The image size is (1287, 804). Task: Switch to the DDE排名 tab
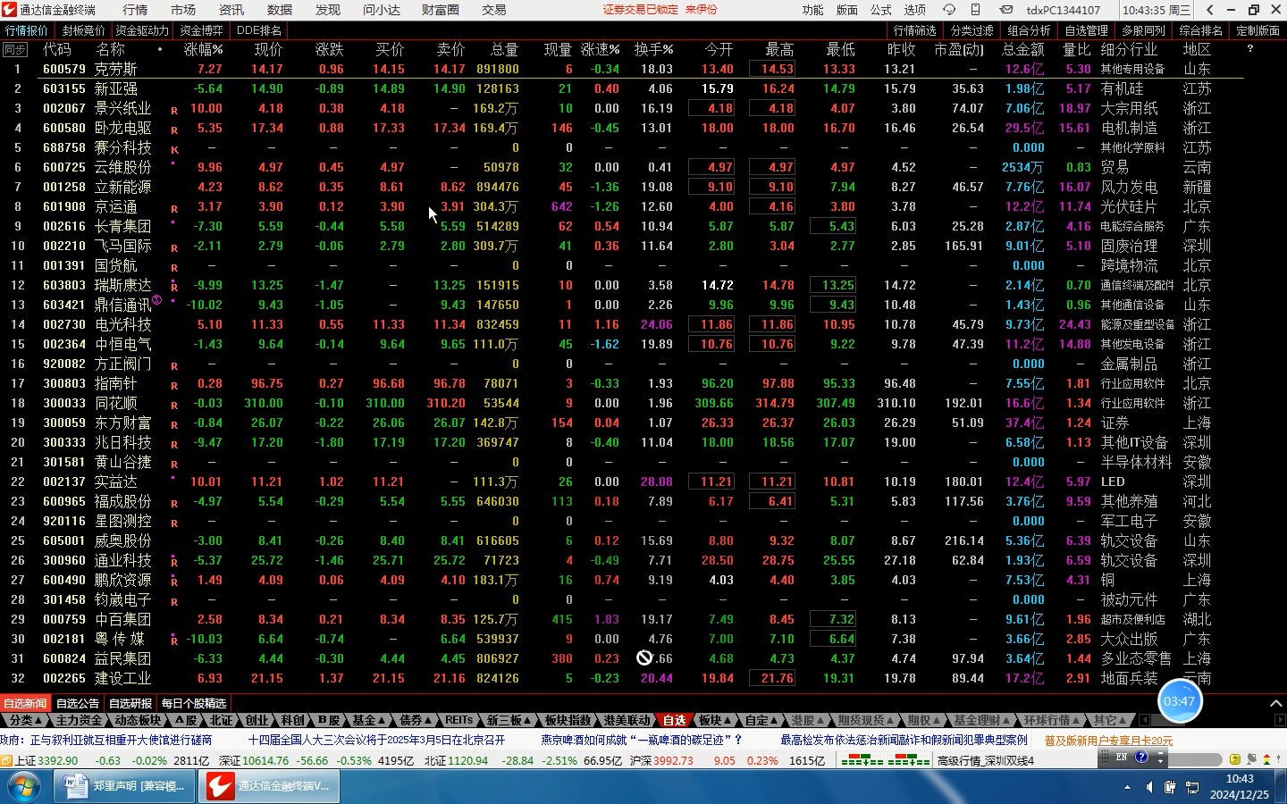(x=259, y=30)
